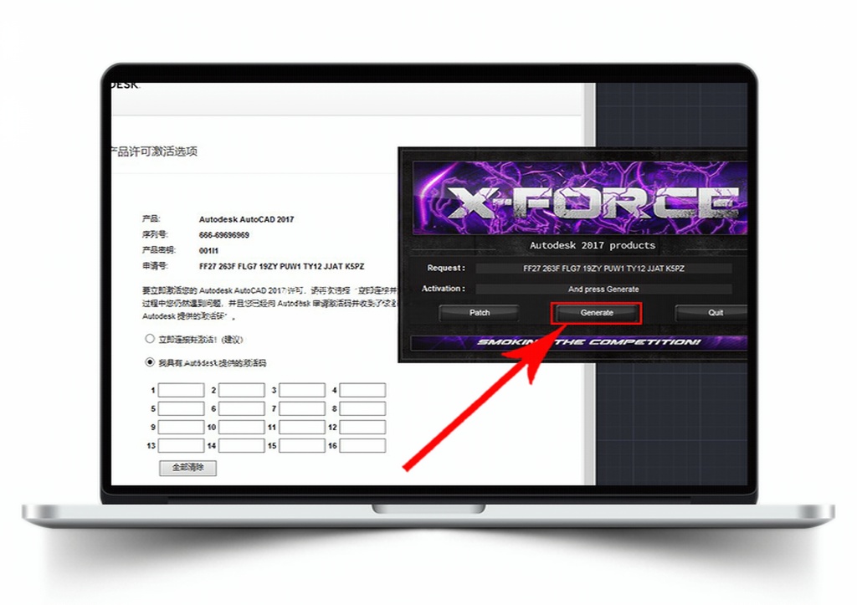857x605 pixels.
Task: Click activation code field 3
Action: click(302, 390)
